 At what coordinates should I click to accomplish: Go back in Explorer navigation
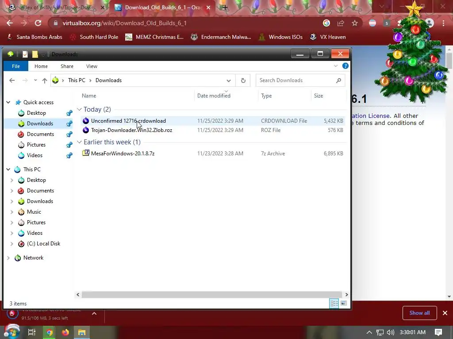[12, 80]
